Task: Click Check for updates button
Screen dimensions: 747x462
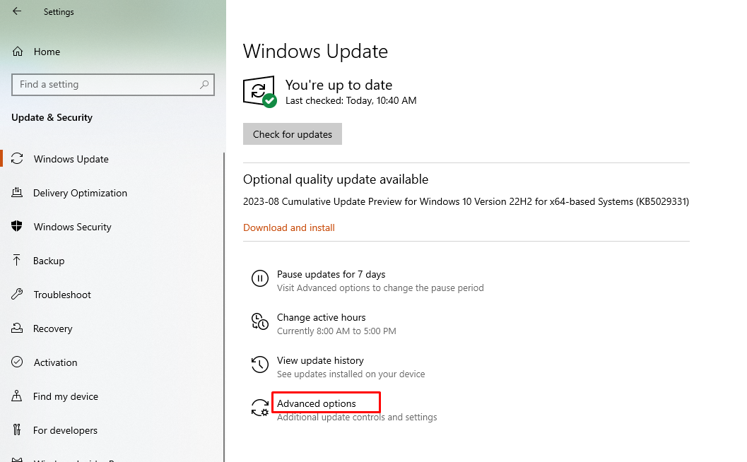Action: click(x=293, y=134)
